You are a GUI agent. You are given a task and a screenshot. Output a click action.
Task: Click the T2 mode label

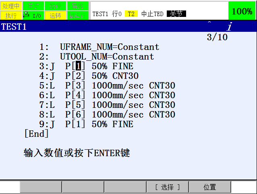click(131, 14)
